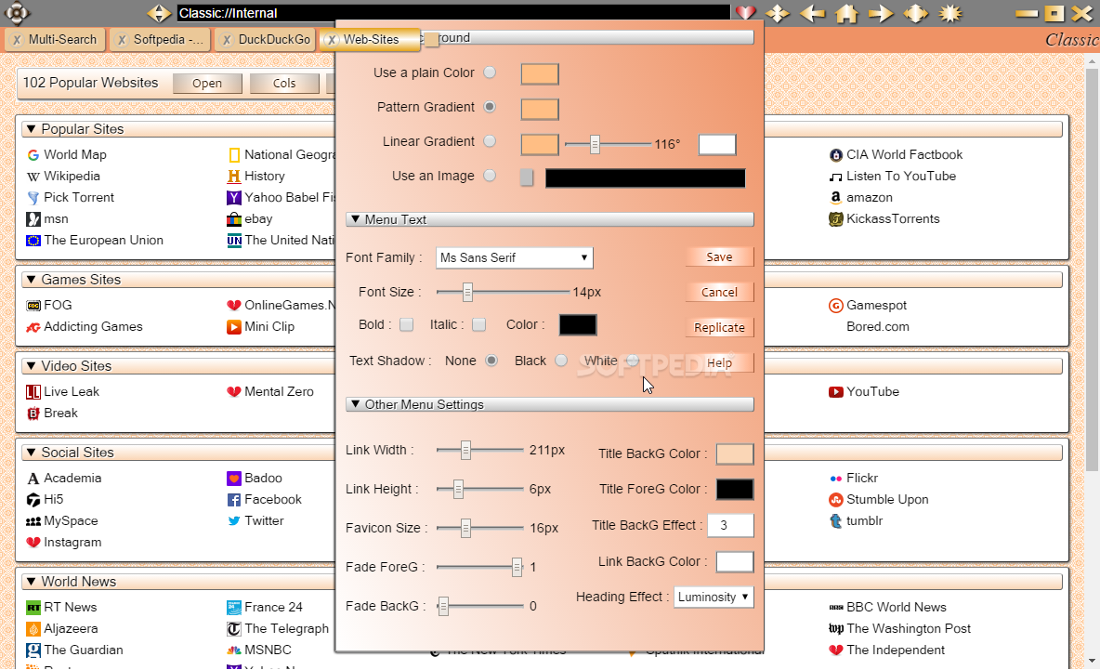Click the Pick Torrent favicon
Image resolution: width=1100 pixels, height=670 pixels.
point(33,198)
